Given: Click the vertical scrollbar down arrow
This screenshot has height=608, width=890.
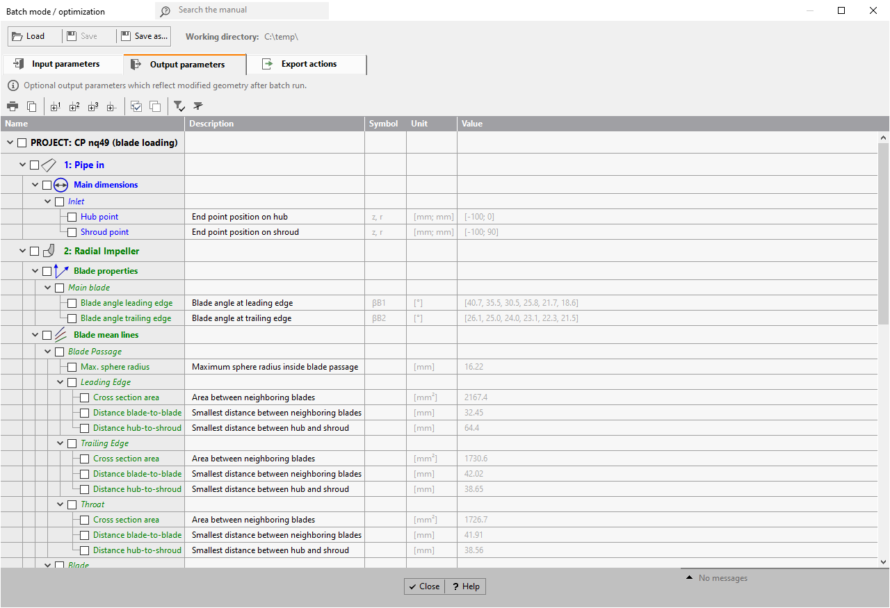Looking at the screenshot, I should click(x=883, y=562).
